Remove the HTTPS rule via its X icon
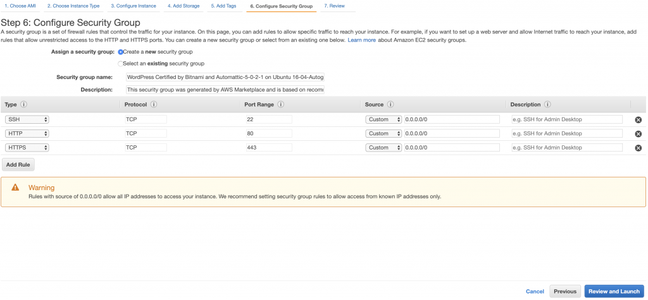The width and height of the screenshot is (648, 300). 638,148
